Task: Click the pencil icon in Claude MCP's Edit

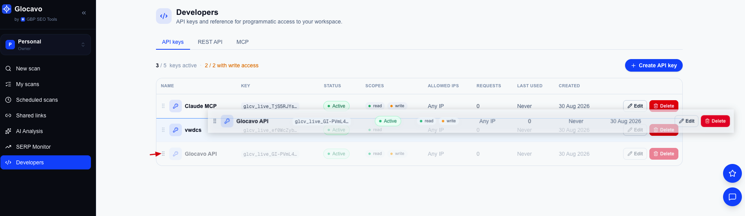Action: tap(630, 106)
